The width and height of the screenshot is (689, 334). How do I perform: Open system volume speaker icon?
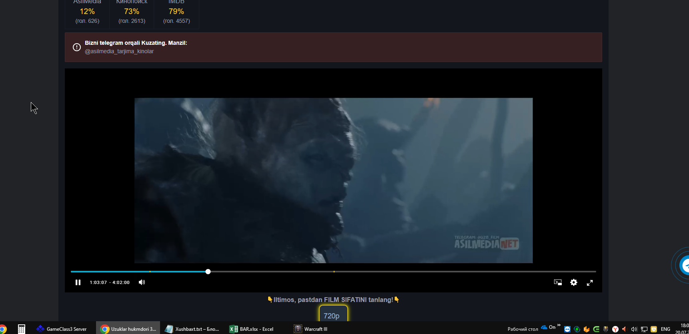pyautogui.click(x=634, y=329)
